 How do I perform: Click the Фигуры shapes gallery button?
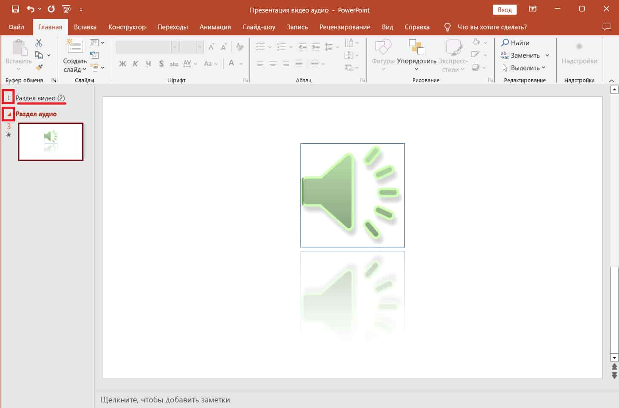click(383, 55)
